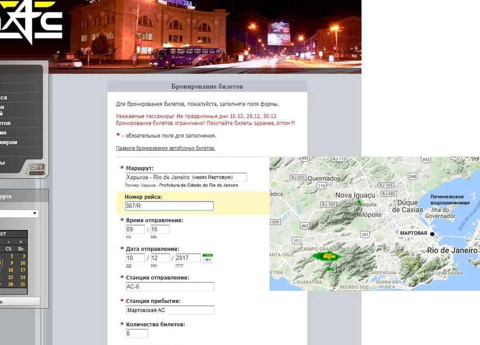The image size is (480, 345).
Task: Click the red holiday booking notice text
Action: [205, 119]
